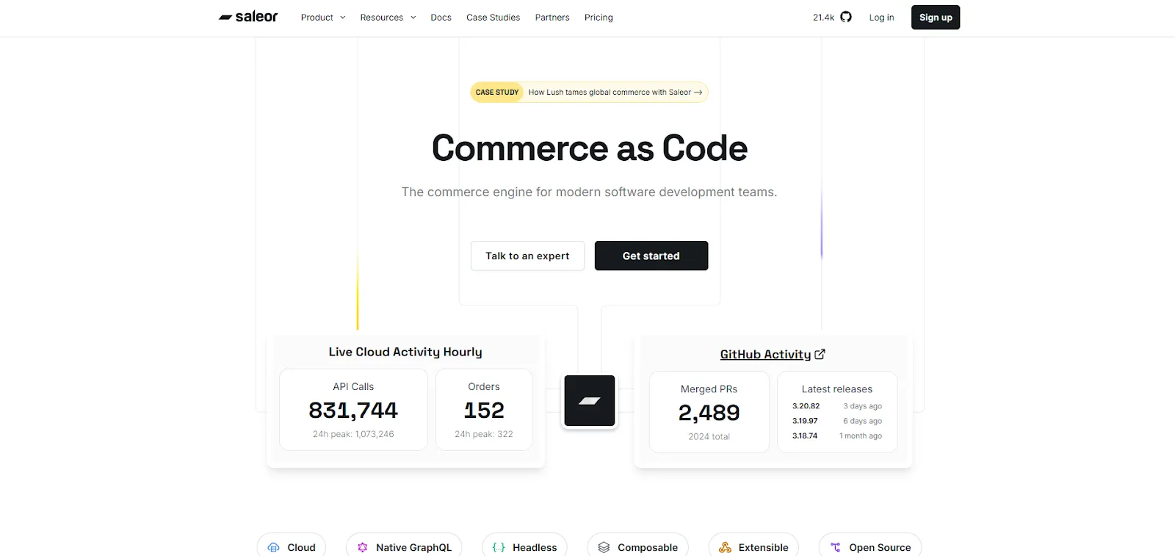This screenshot has height=556, width=1175.
Task: Click the black Saleor emblem tile
Action: (x=590, y=400)
